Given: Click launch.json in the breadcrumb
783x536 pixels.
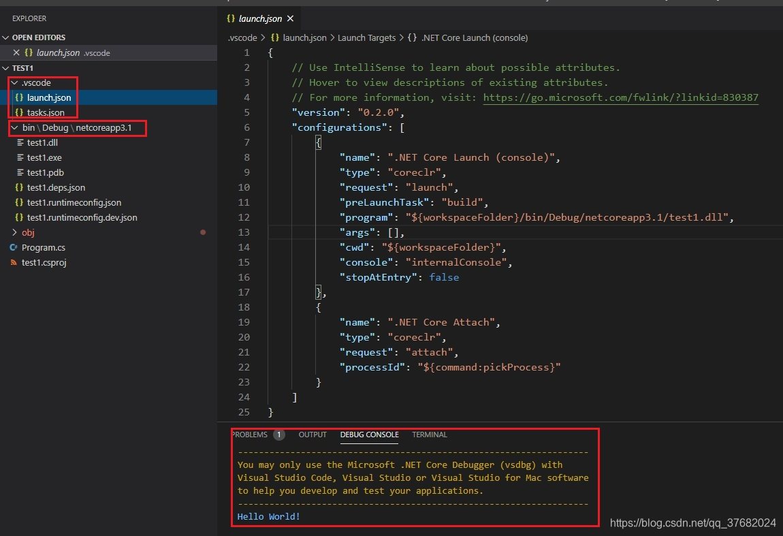Looking at the screenshot, I should 304,37.
